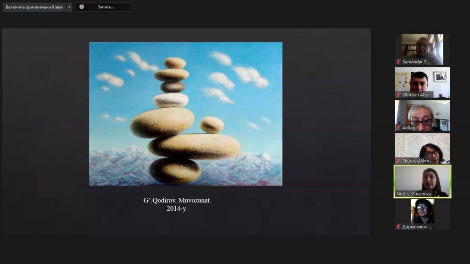Enable the original sound button
The image size is (470, 264).
(34, 7)
